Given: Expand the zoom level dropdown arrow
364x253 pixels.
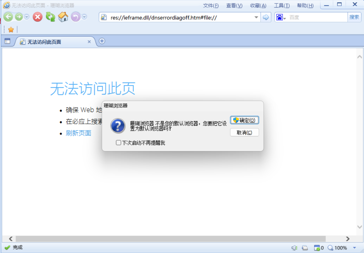Looking at the screenshot, I should pos(354,248).
